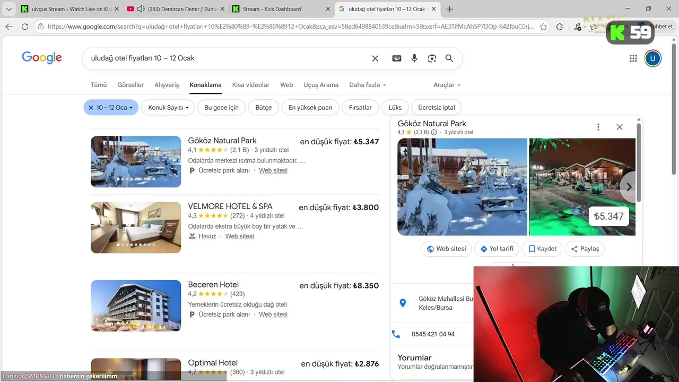
Task: Click the magnifier search button
Action: [x=449, y=58]
